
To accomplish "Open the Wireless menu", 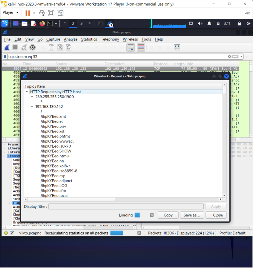I will (130, 39).
